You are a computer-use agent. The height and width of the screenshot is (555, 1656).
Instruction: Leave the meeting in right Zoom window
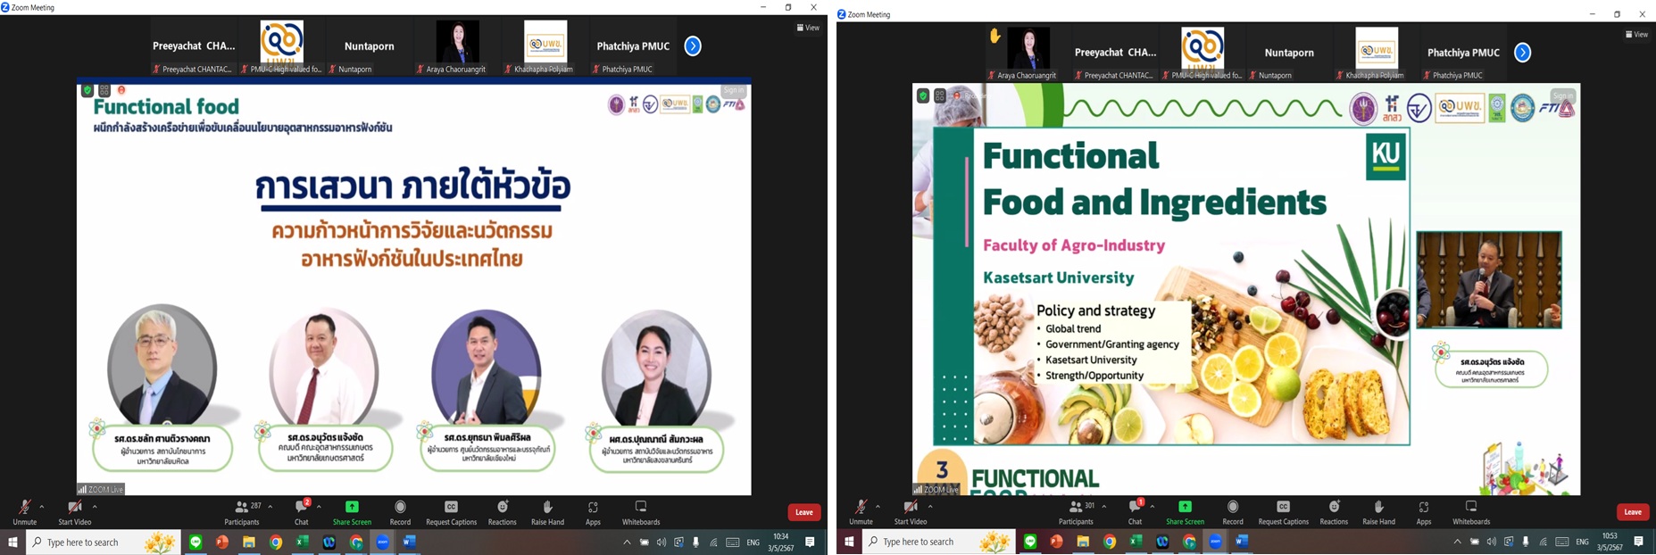pos(1633,512)
